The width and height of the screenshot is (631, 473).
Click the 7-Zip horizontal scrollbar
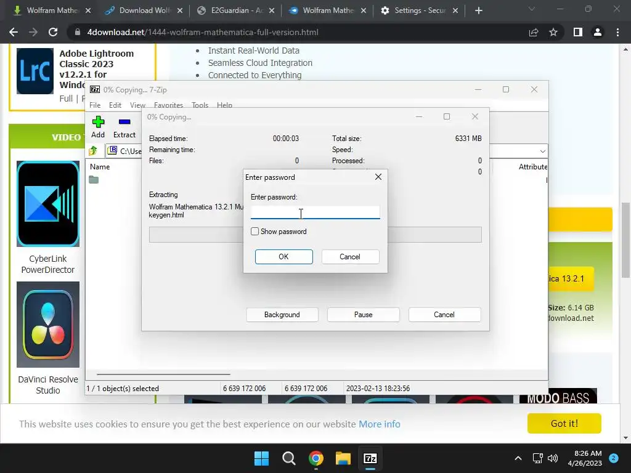tap(163, 374)
